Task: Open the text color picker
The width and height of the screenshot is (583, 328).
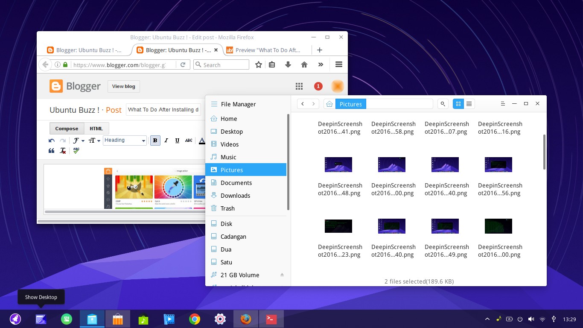Action: click(202, 141)
